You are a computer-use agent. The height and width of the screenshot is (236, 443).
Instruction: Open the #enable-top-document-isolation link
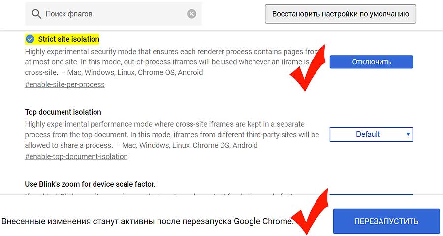(76, 156)
